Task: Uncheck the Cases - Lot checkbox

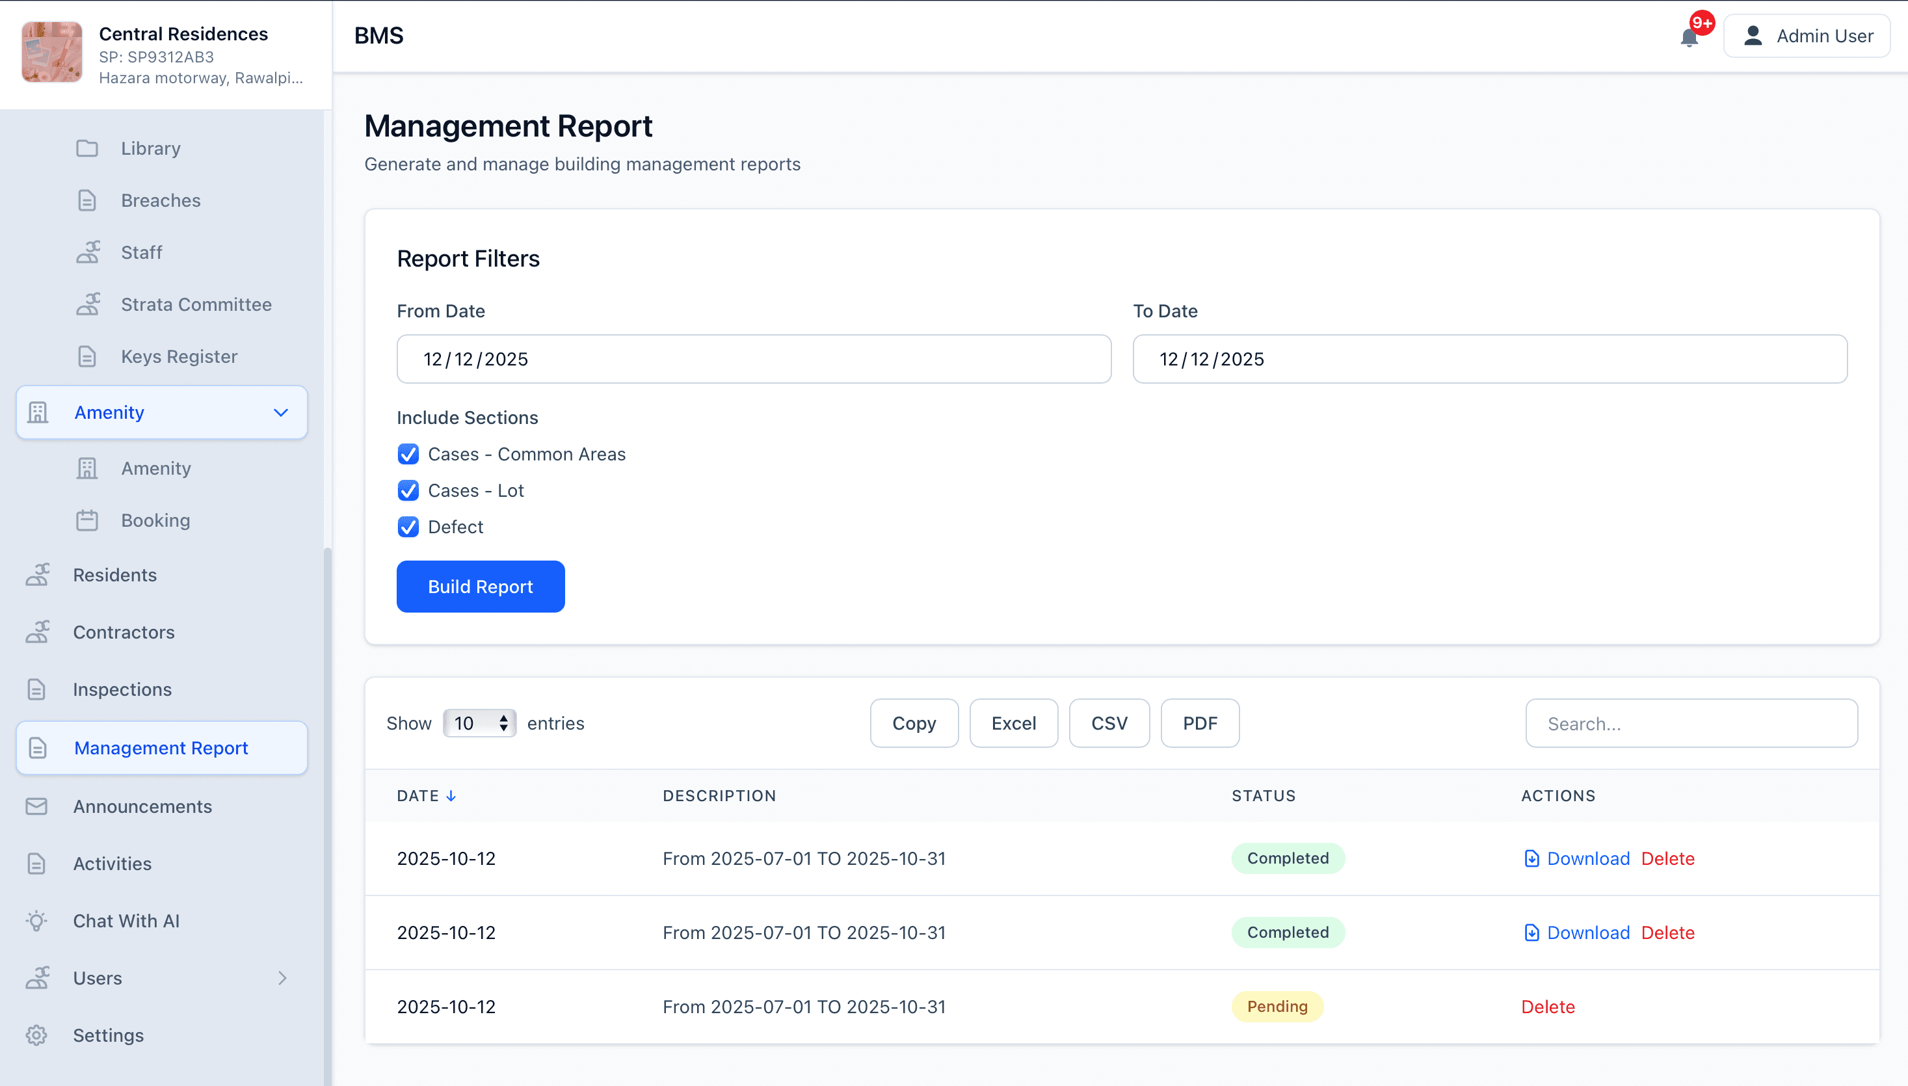Action: [x=408, y=491]
